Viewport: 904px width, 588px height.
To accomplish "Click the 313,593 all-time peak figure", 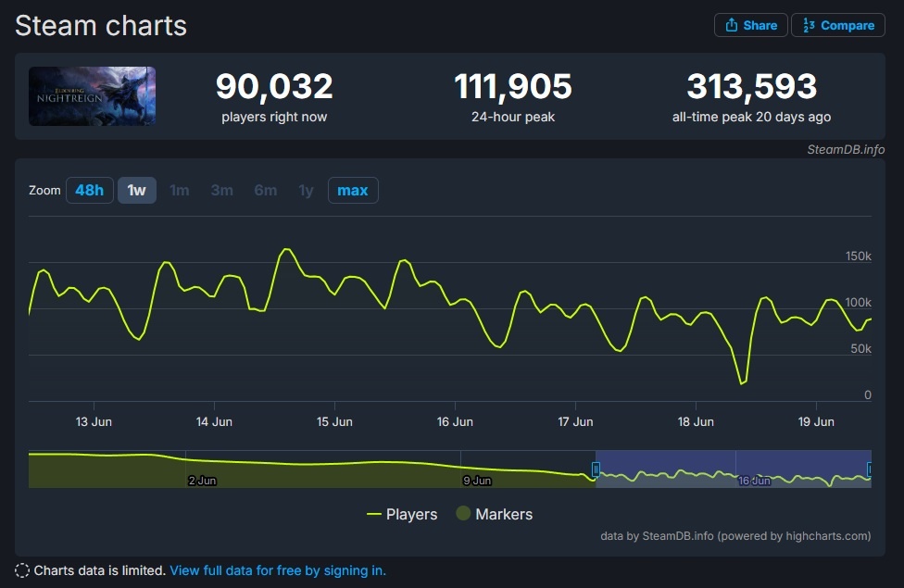I will (x=752, y=86).
